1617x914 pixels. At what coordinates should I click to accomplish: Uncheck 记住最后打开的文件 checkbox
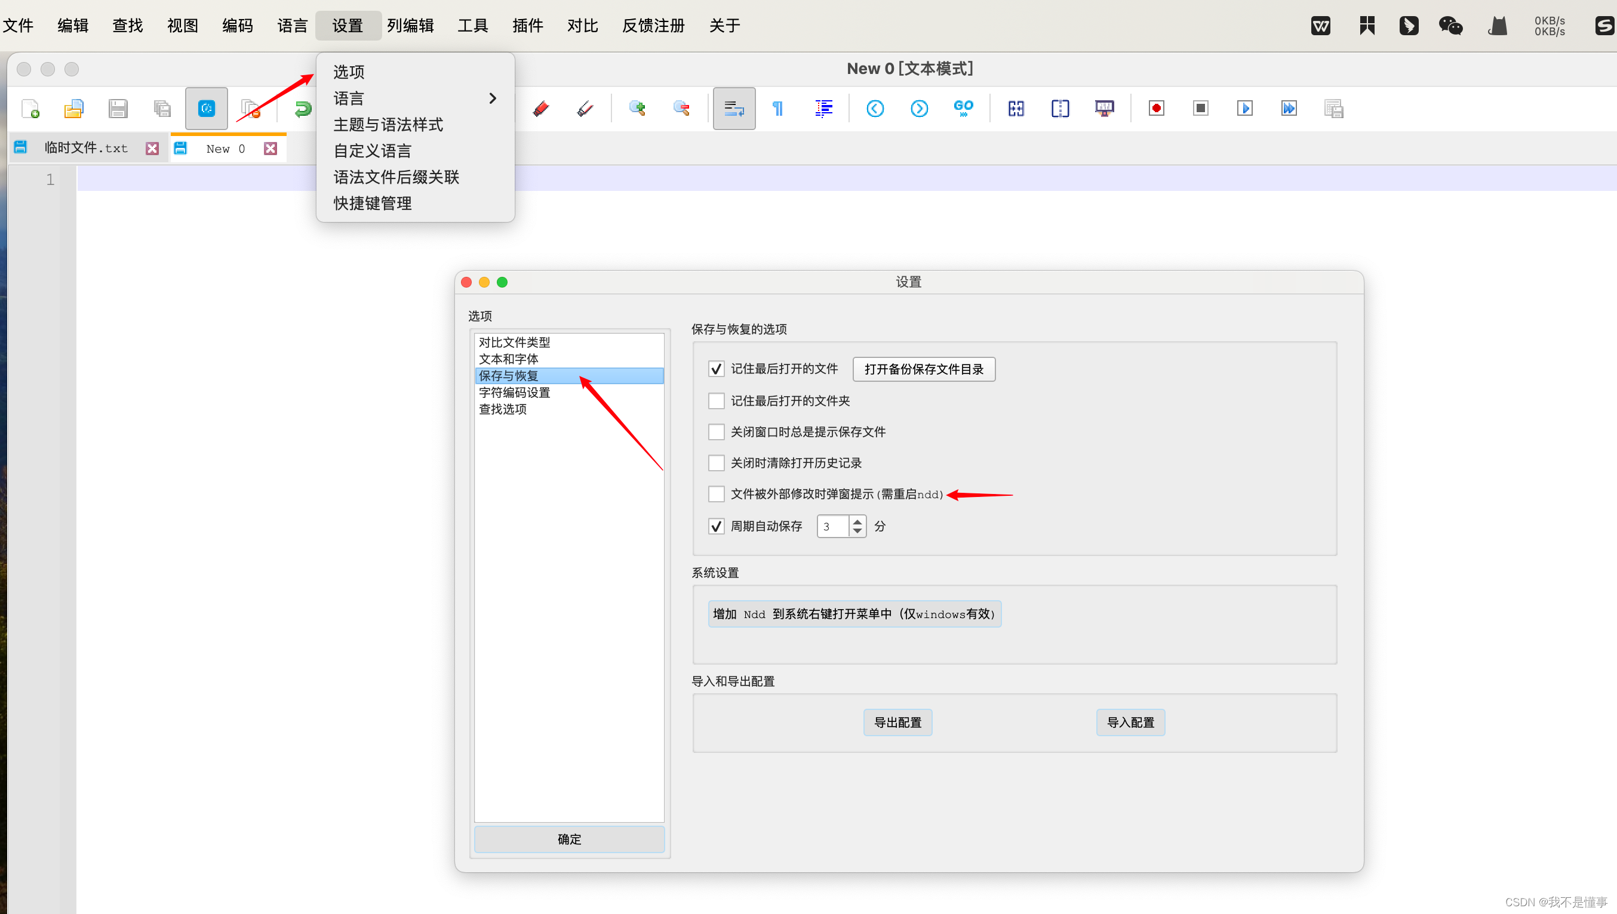click(716, 369)
